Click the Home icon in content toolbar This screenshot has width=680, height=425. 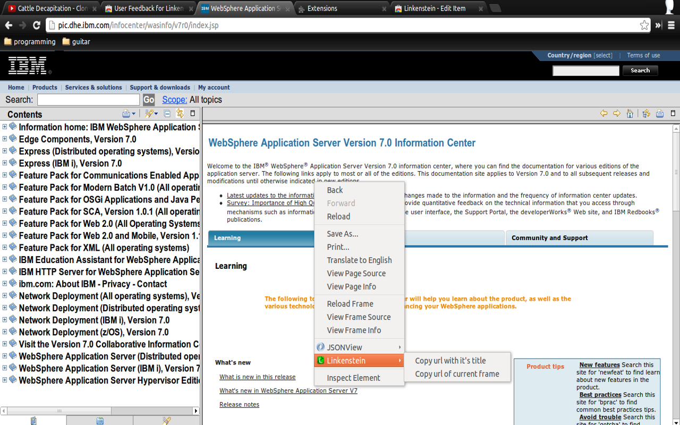630,113
